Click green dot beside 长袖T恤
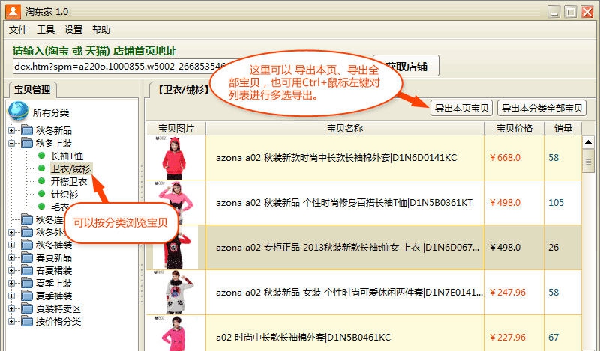600x351 pixels. [x=42, y=156]
